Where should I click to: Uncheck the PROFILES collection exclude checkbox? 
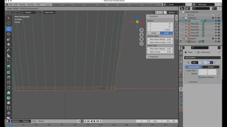pos(213,18)
